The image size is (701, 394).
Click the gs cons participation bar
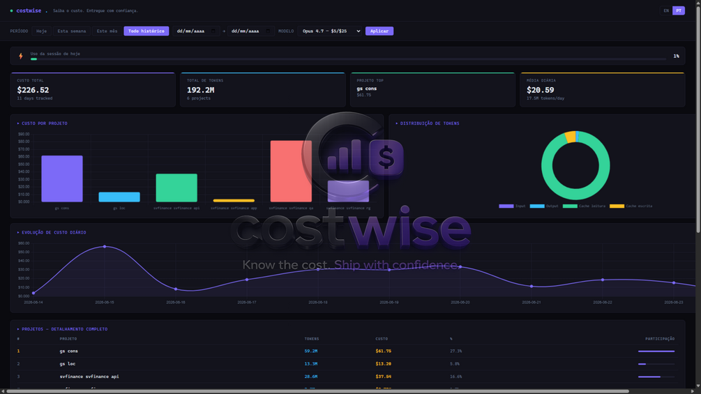(656, 351)
